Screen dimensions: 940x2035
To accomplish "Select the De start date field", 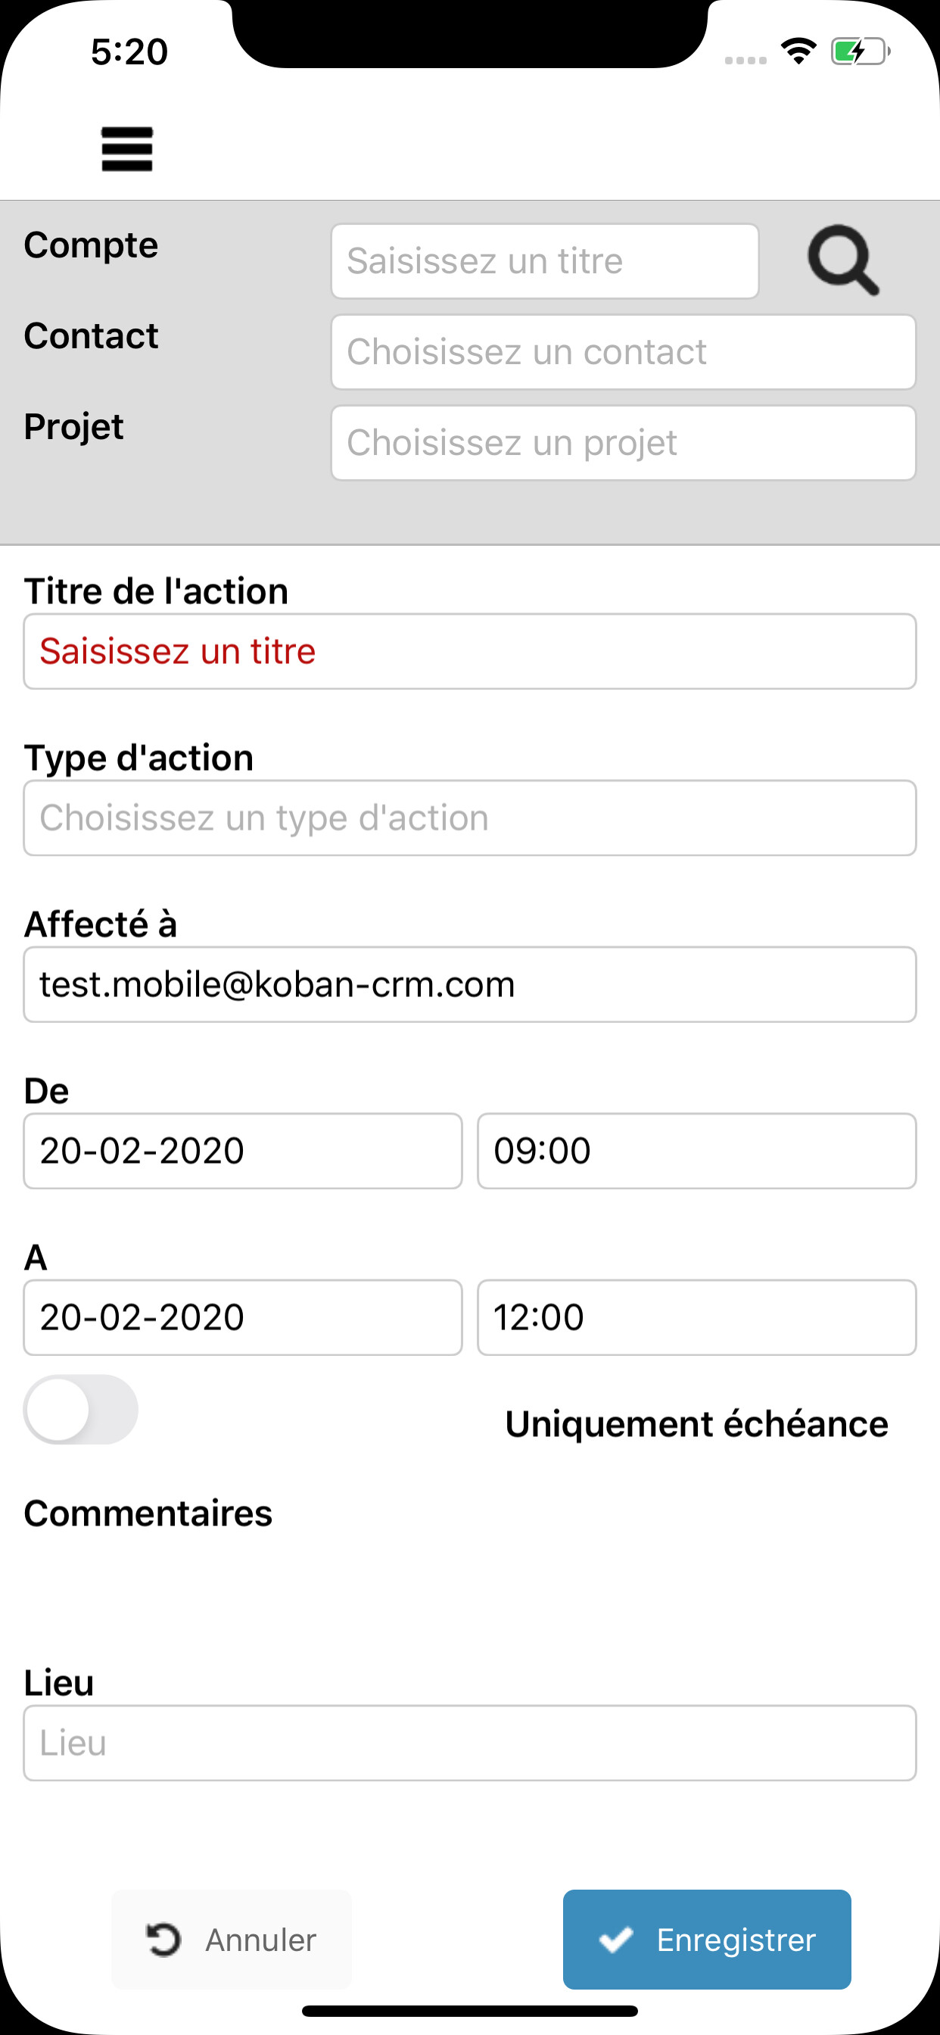I will click(x=242, y=1151).
